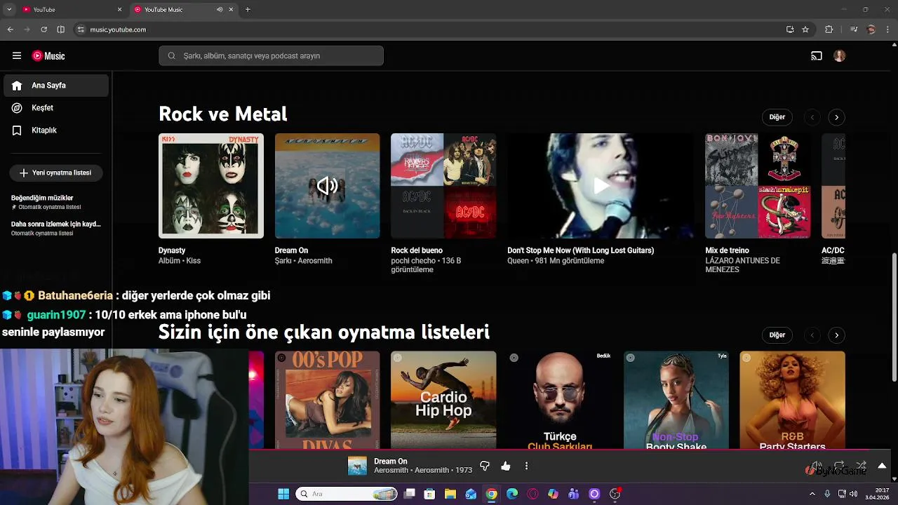Click the Yeni oynatma listesi button

[56, 173]
